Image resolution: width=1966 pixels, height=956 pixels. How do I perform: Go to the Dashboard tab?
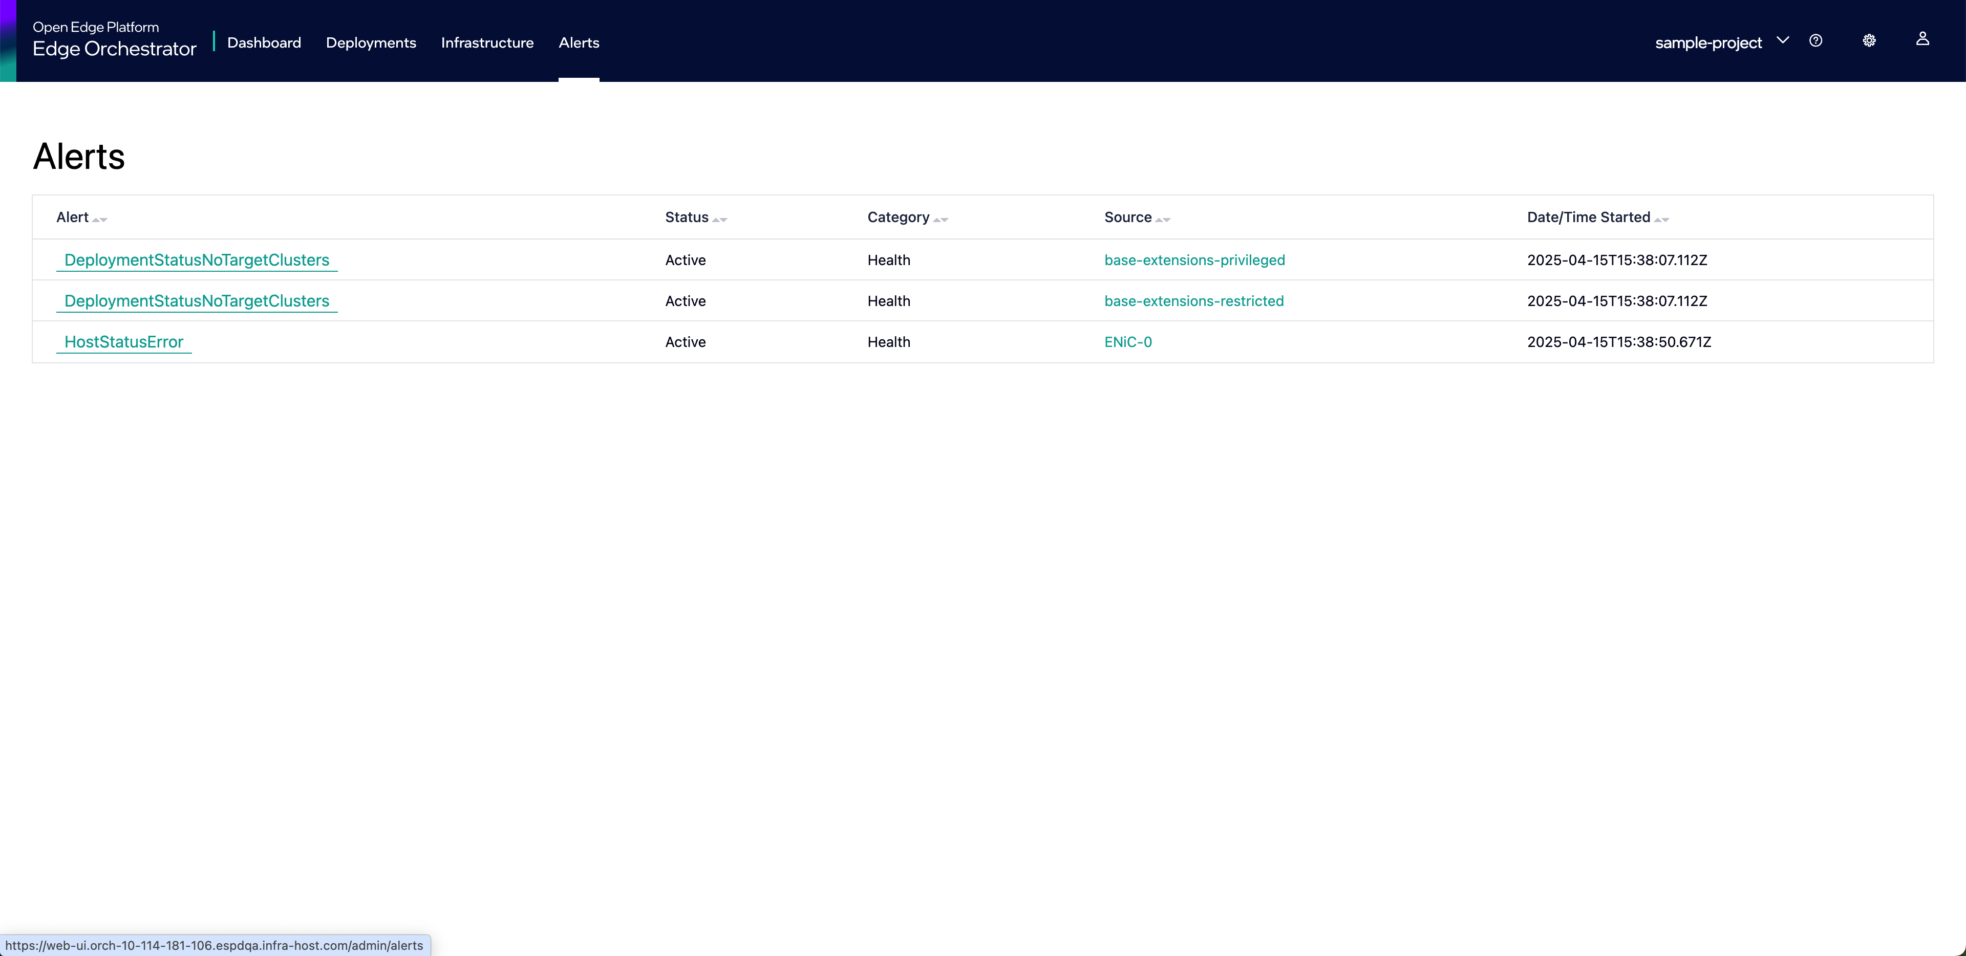[264, 42]
